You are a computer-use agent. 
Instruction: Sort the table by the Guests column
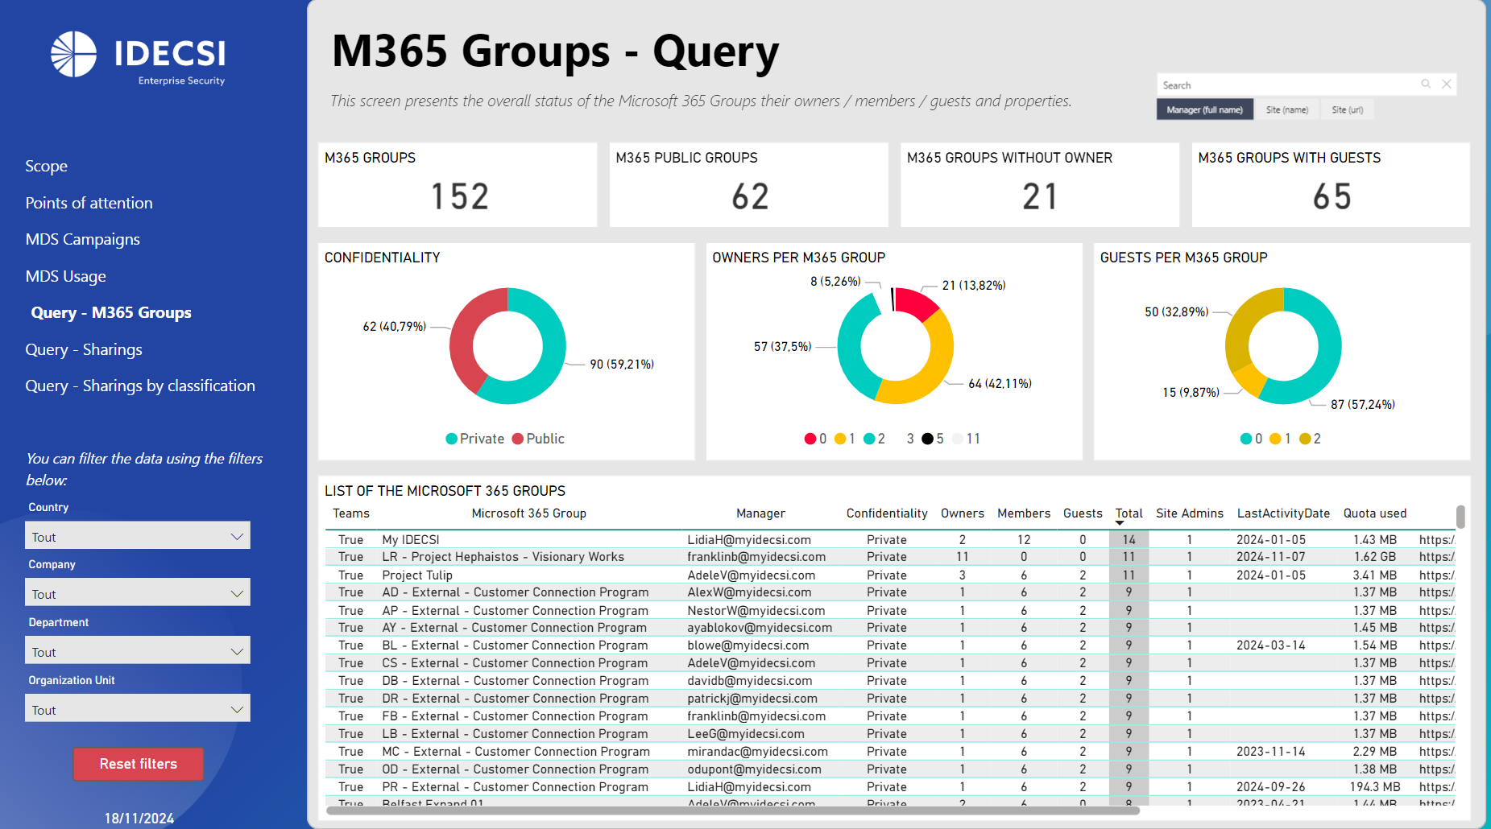point(1083,513)
